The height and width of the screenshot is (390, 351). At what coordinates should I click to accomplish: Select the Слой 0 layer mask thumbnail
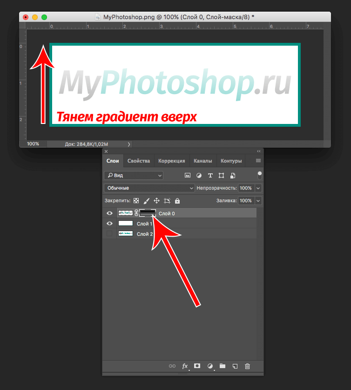(x=147, y=213)
